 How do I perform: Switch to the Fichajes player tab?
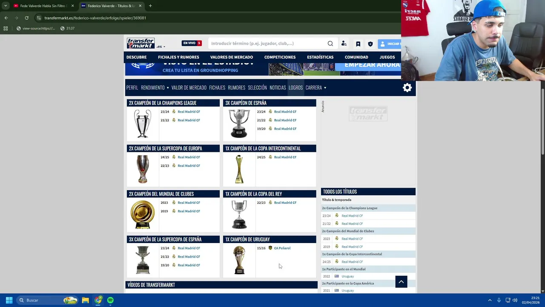[217, 88]
